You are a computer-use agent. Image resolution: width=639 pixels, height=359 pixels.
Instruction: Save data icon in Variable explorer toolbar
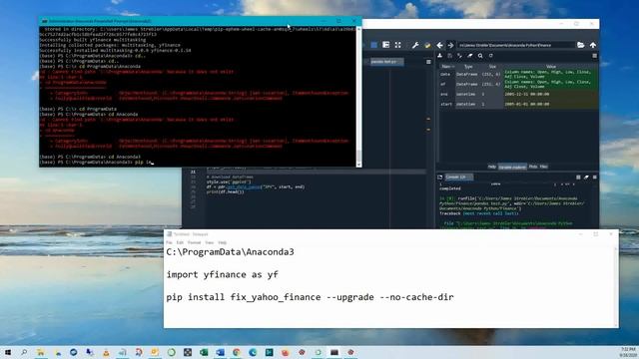point(450,56)
